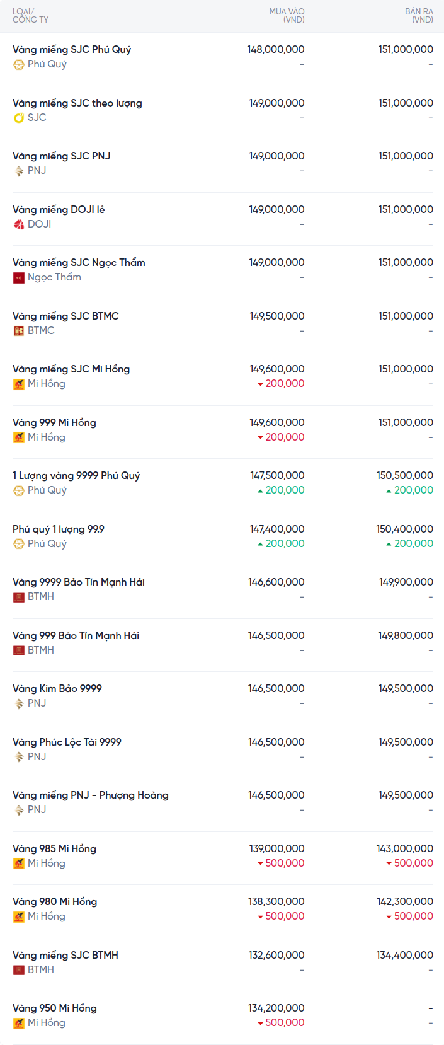Click Mi Hồng logo under Vàng 985 Mi Hồng

click(x=19, y=863)
